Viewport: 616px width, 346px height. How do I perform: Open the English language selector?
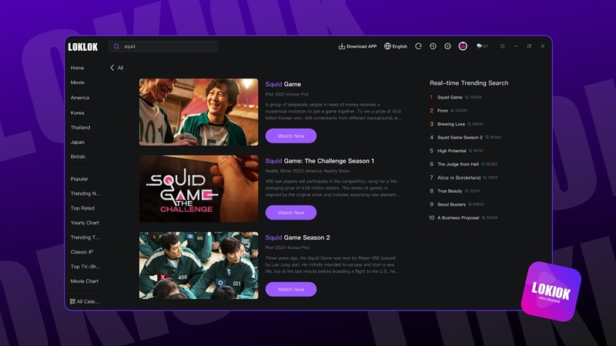tap(396, 46)
